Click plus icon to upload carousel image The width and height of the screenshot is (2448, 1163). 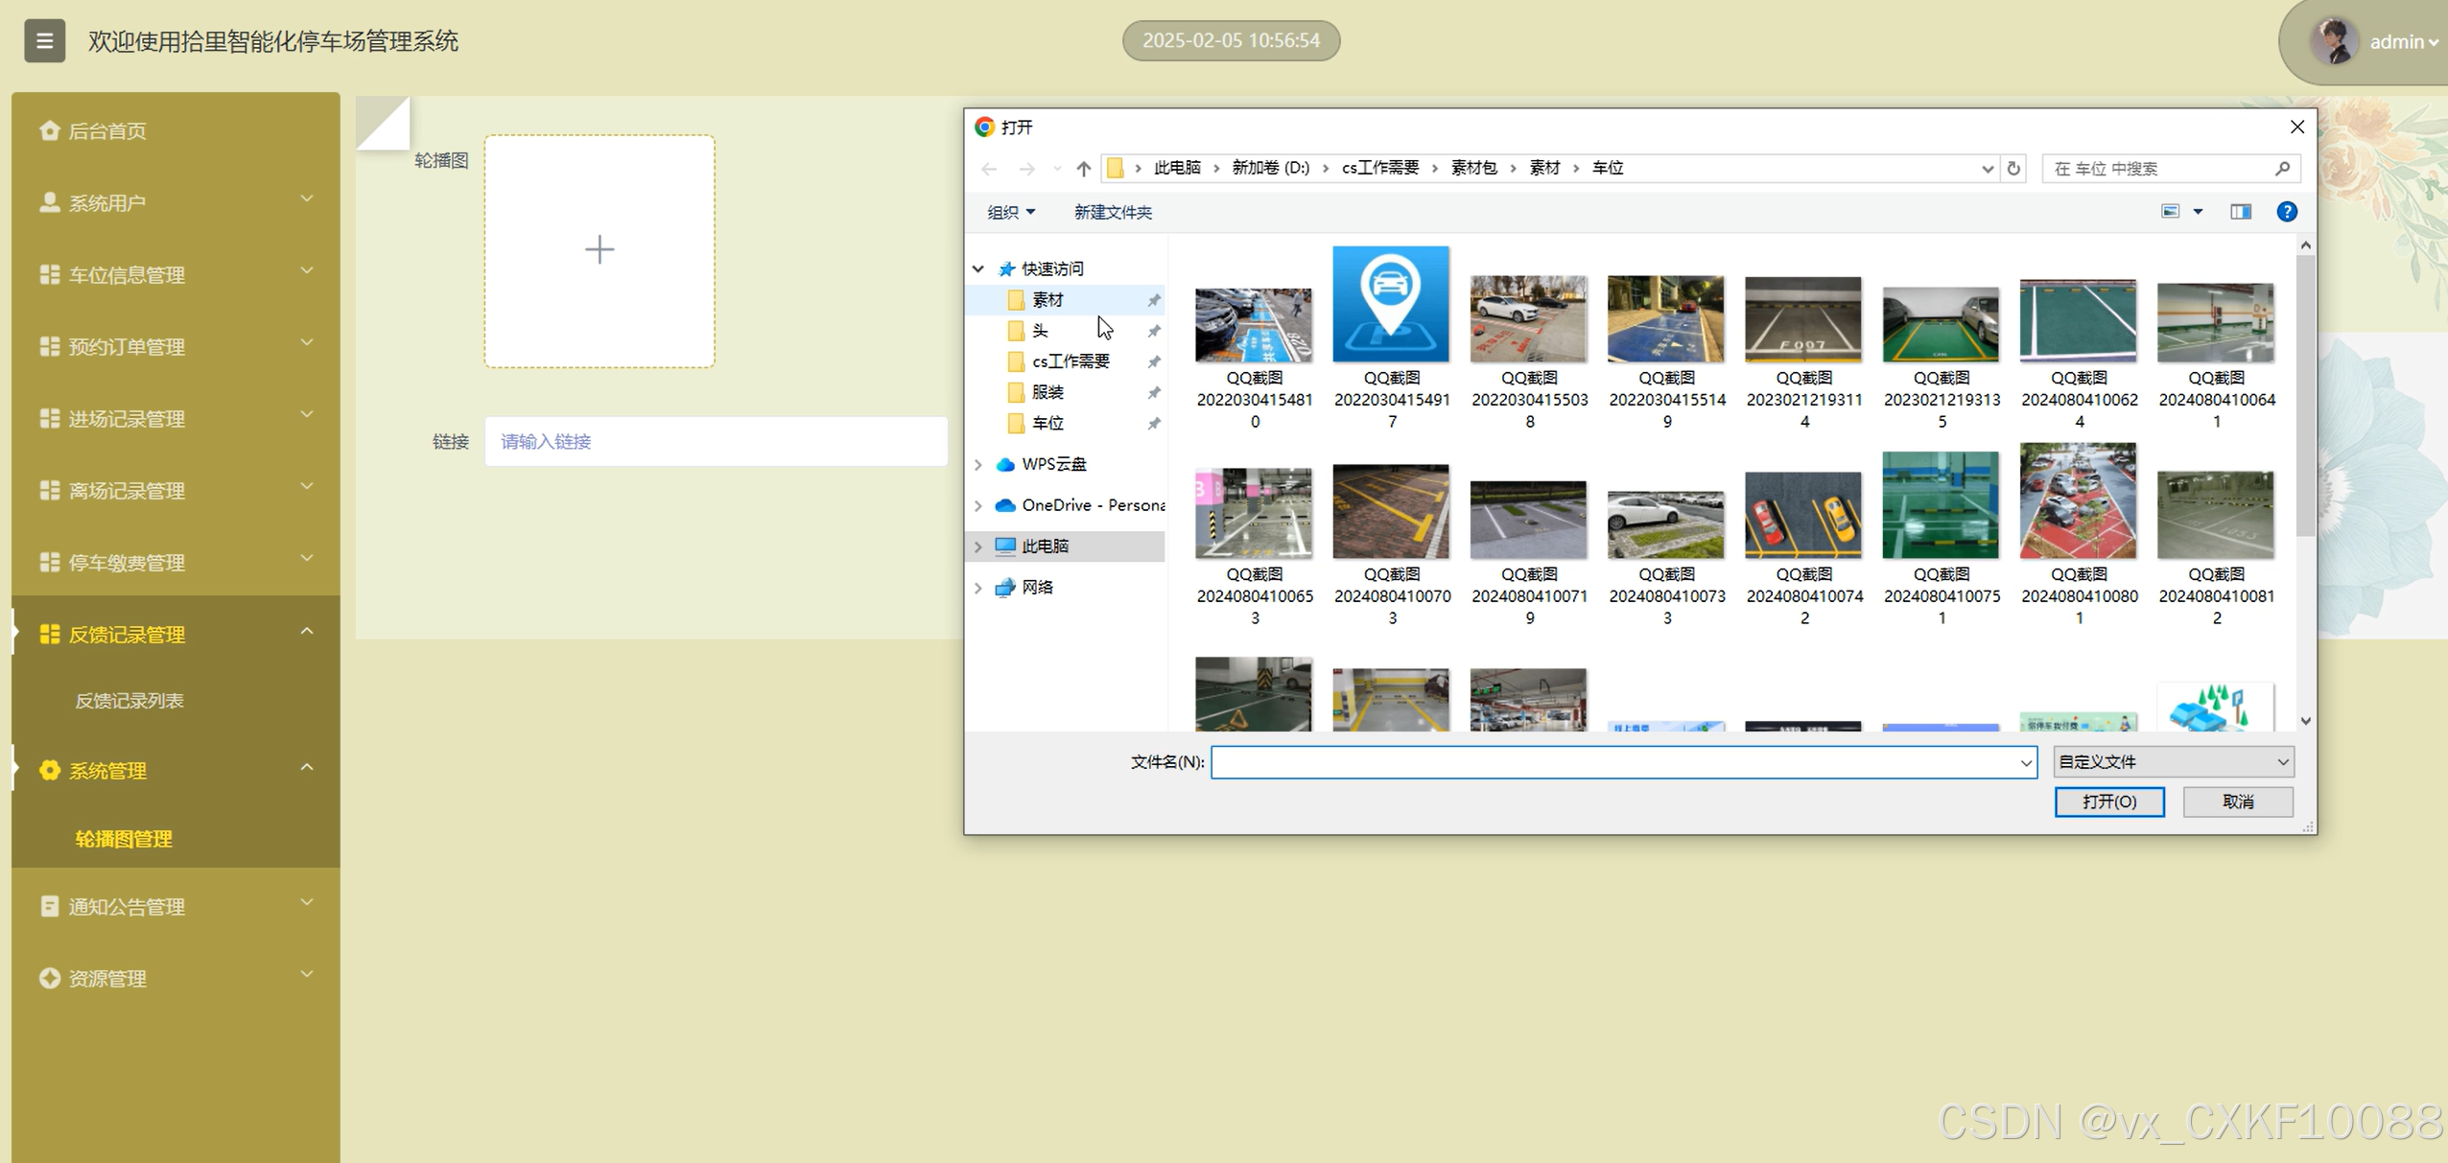coord(600,250)
